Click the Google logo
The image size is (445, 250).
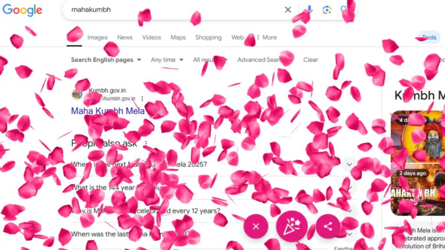pyautogui.click(x=22, y=10)
